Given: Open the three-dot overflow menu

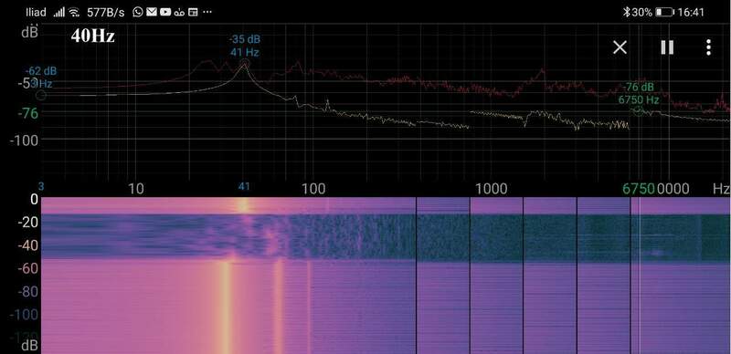Looking at the screenshot, I should pos(708,47).
